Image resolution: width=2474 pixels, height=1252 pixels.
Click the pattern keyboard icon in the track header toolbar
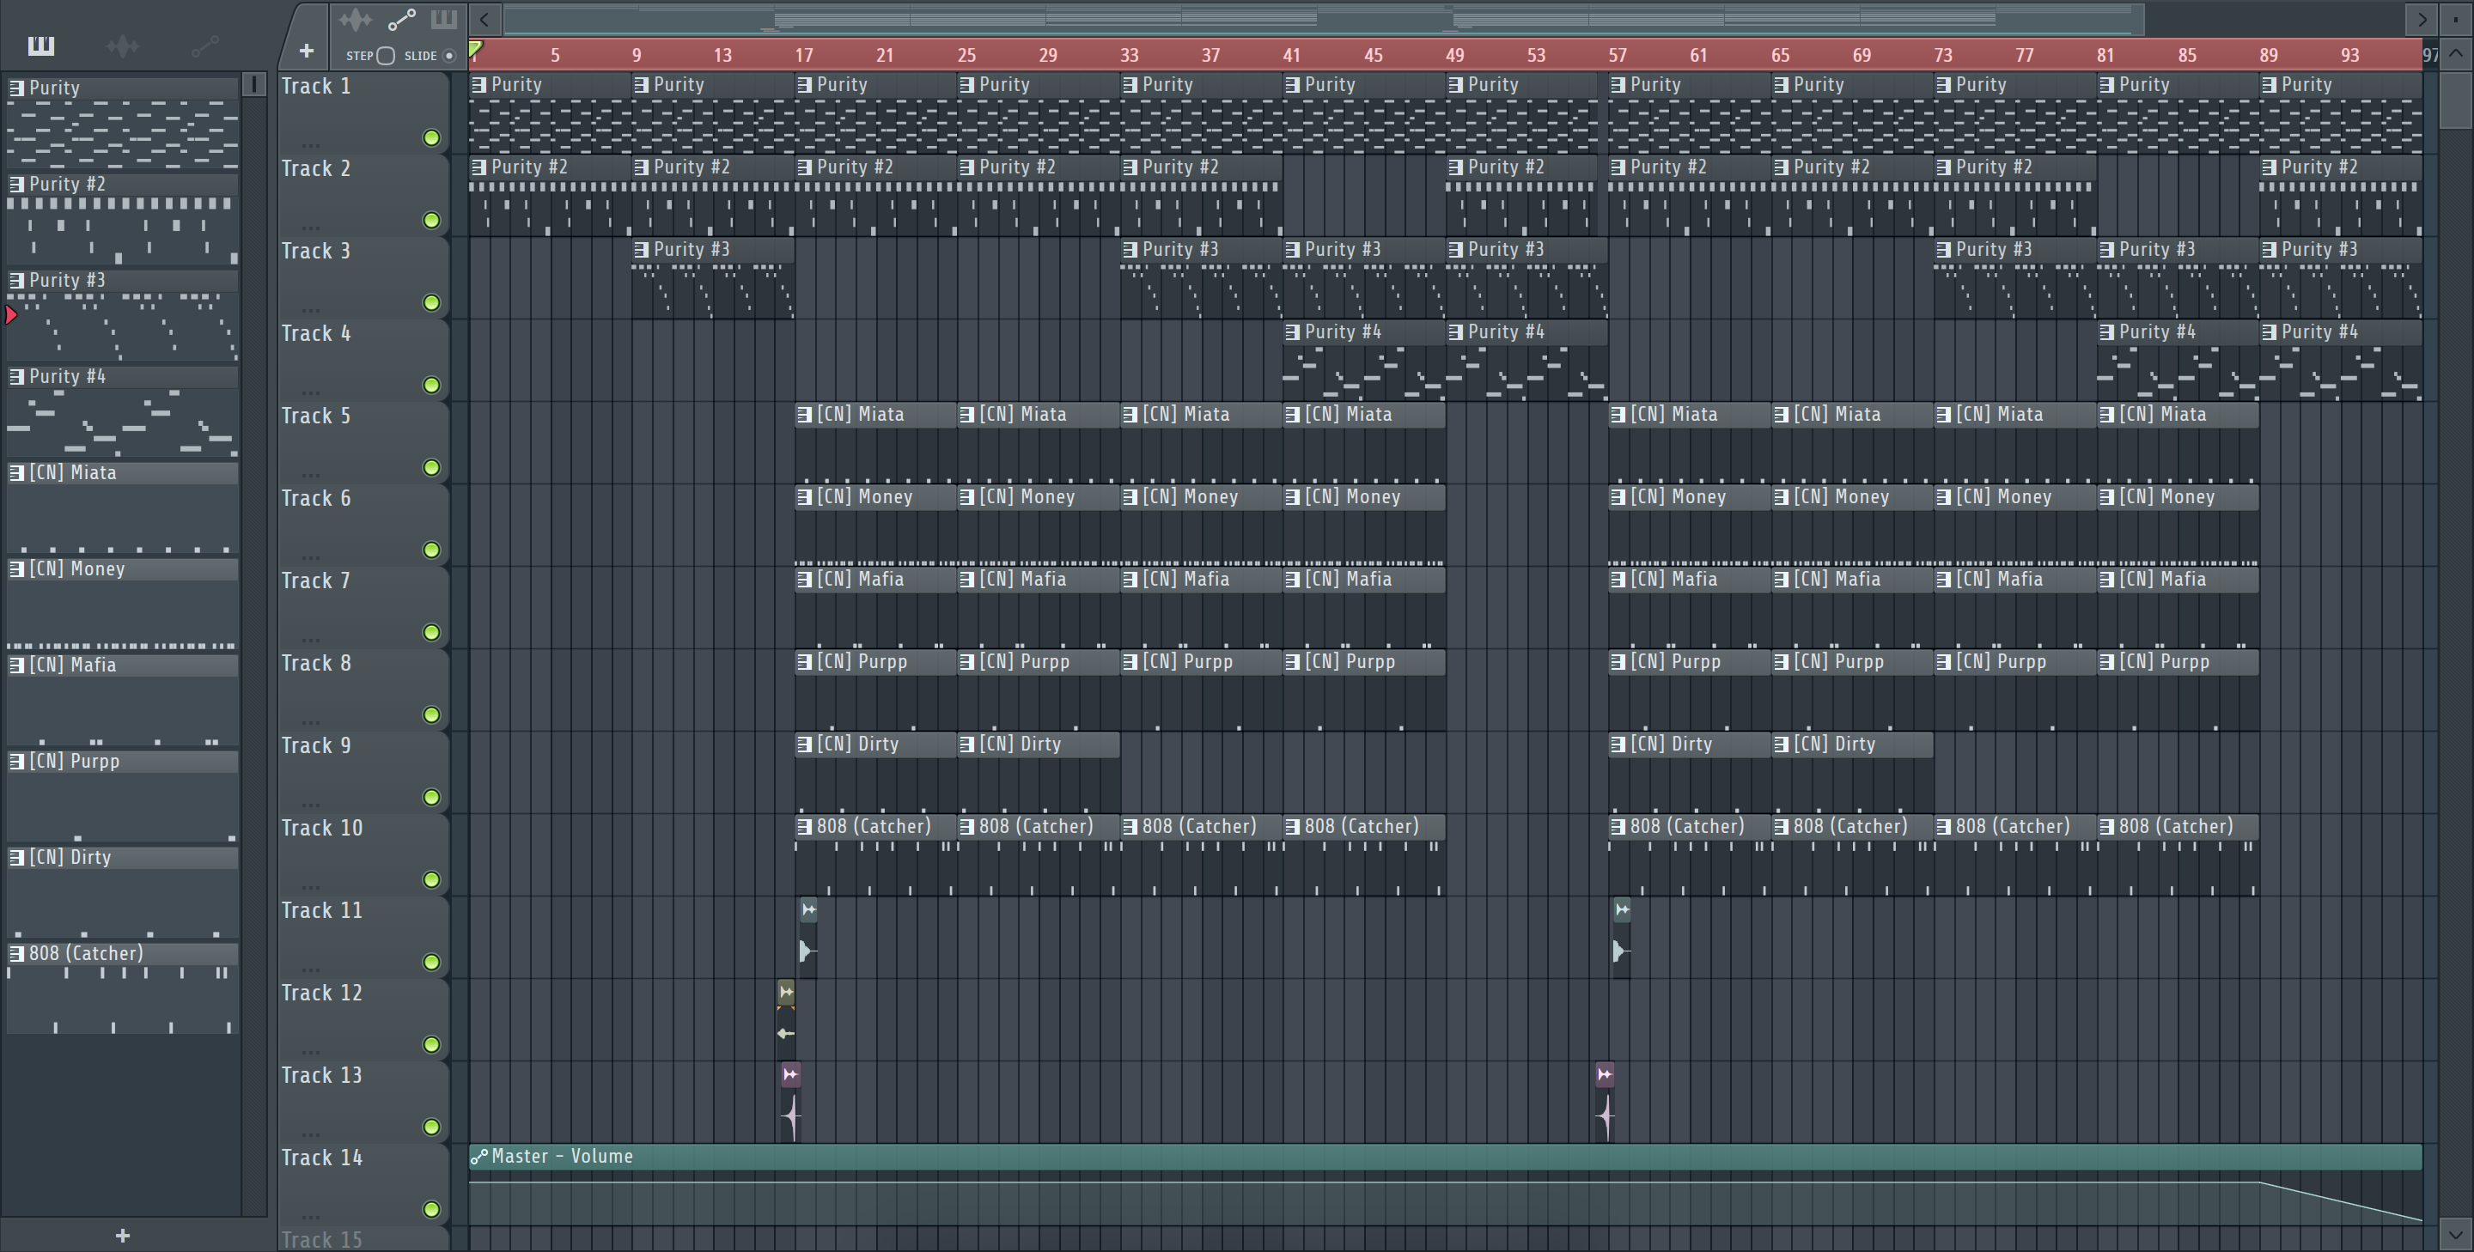444,18
